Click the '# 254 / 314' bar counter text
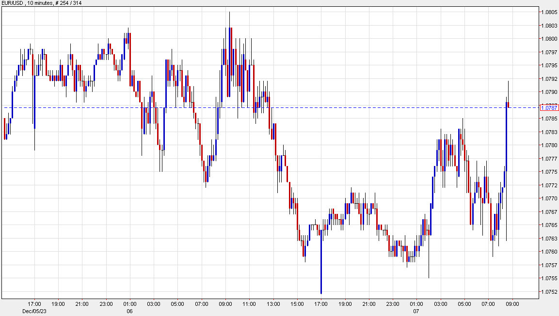The image size is (559, 316). tap(68, 3)
